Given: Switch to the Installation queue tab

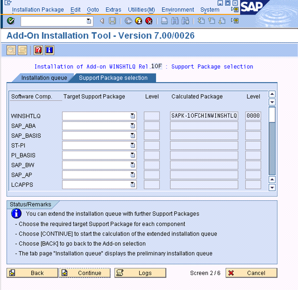Looking at the screenshot, I should (x=44, y=78).
